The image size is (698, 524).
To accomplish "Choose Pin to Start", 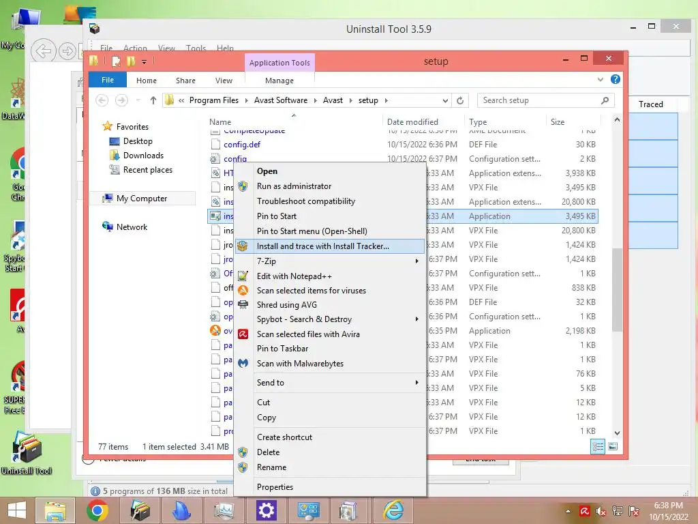I will (277, 216).
